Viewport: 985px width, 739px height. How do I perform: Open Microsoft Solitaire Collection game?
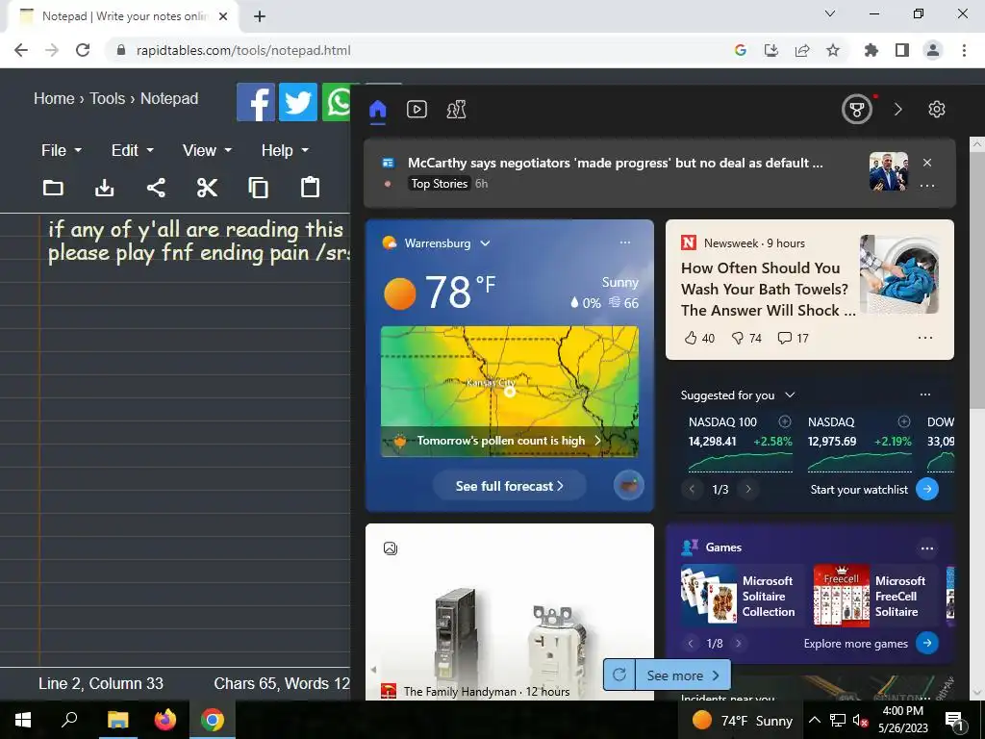pyautogui.click(x=740, y=596)
